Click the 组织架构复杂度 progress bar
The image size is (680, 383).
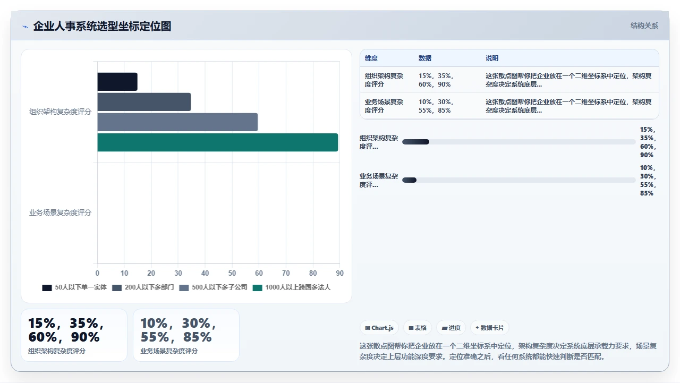(x=518, y=142)
